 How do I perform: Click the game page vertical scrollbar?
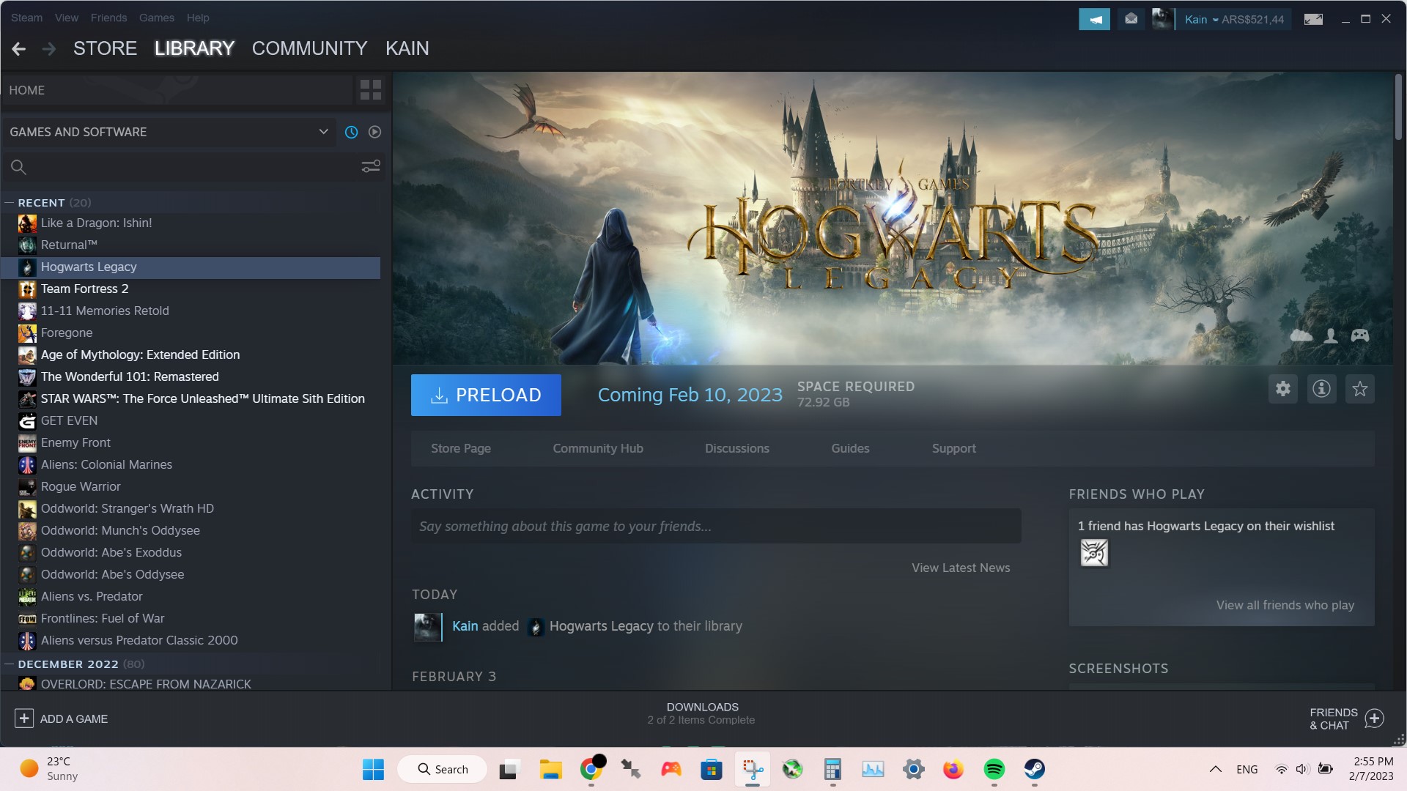[1398, 107]
